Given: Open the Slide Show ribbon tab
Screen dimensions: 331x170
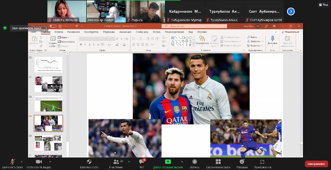Looking at the screenshot, I should tap(142, 32).
